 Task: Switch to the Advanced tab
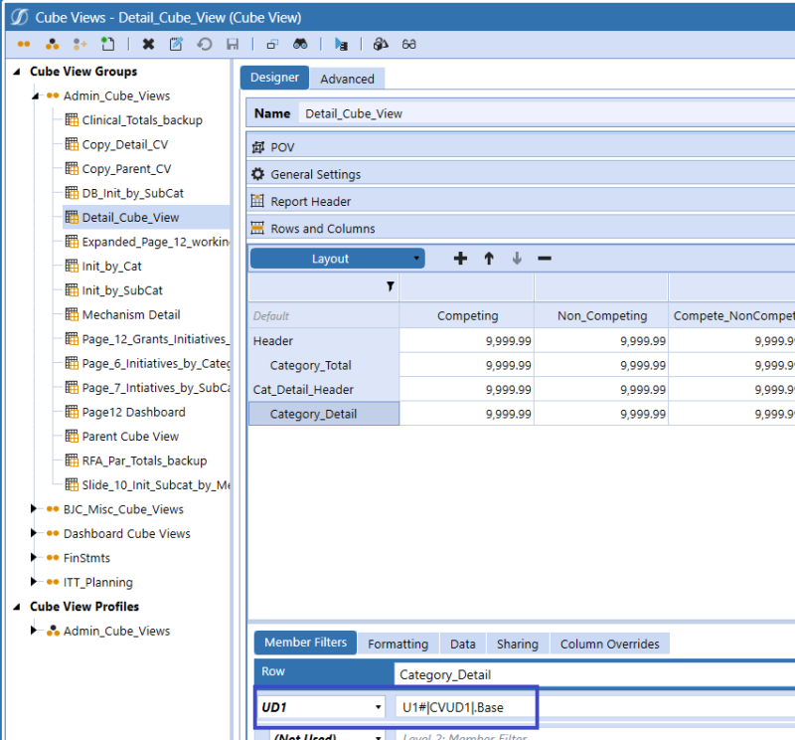[350, 78]
